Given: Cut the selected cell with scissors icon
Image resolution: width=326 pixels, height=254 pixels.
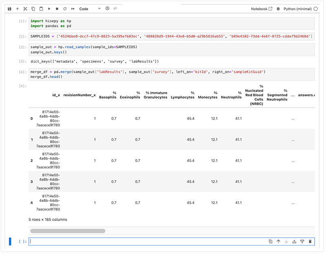Looking at the screenshot, I should click(25, 9).
